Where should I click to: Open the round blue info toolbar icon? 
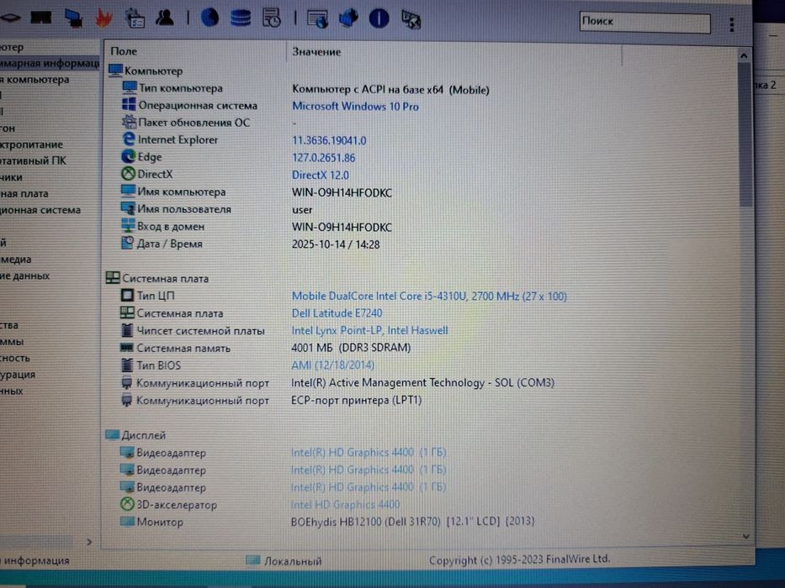pos(379,18)
